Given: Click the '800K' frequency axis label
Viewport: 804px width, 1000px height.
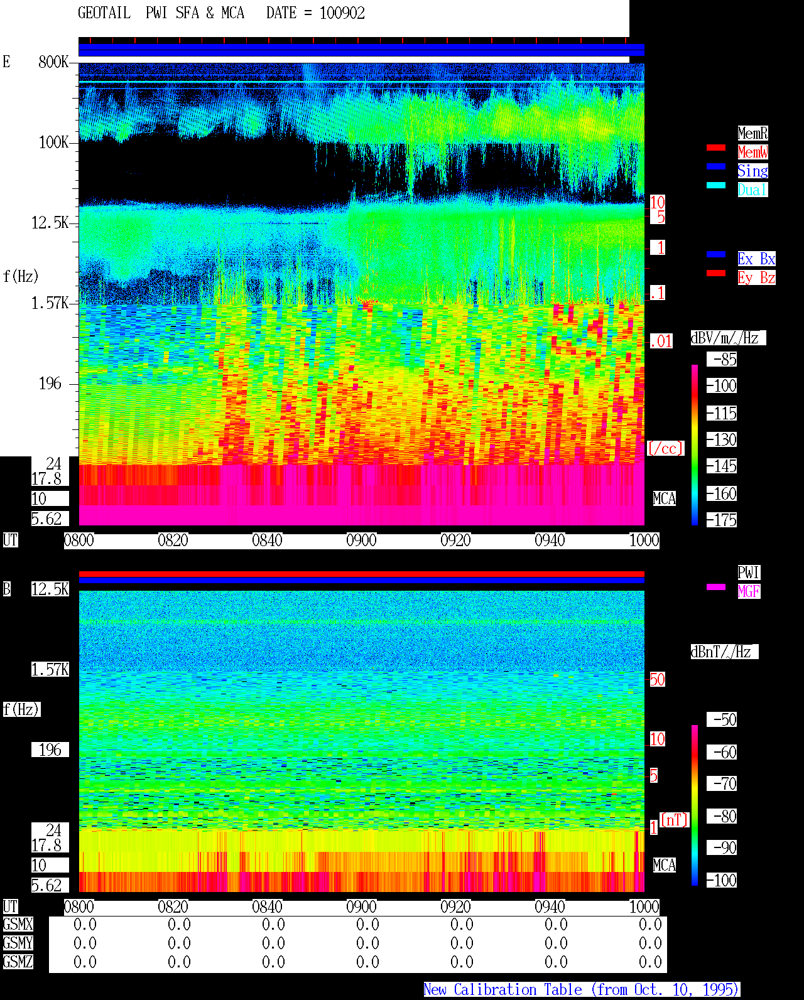Looking at the screenshot, I should [53, 62].
